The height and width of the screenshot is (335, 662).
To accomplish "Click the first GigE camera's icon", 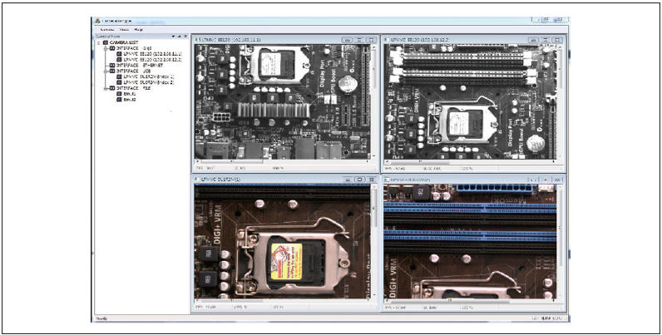I will [119, 53].
